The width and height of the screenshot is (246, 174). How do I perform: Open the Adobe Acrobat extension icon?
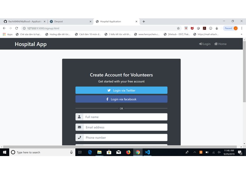click(x=205, y=28)
